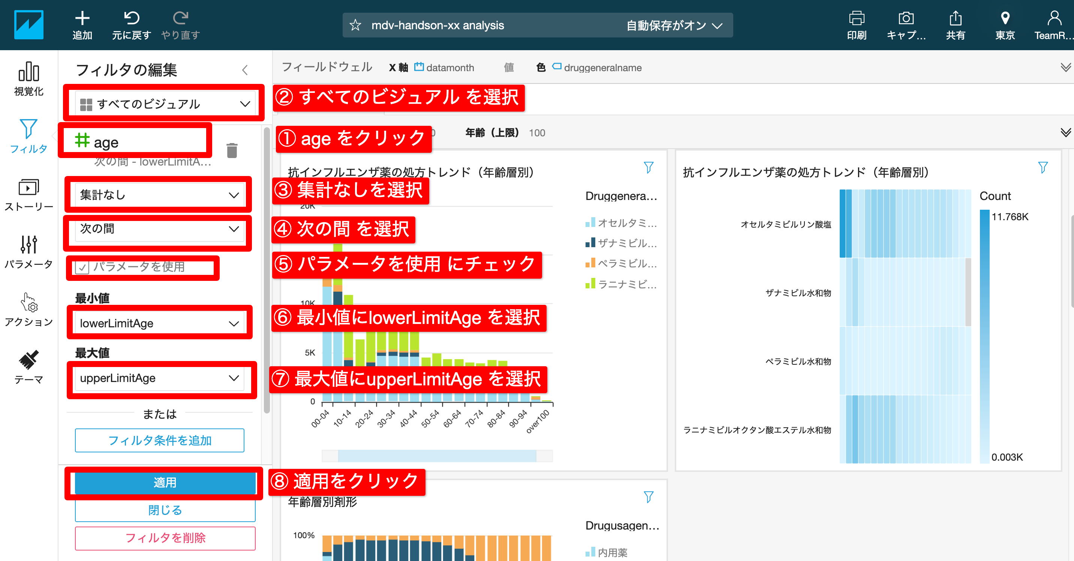Open the アクション panel

(x=28, y=309)
